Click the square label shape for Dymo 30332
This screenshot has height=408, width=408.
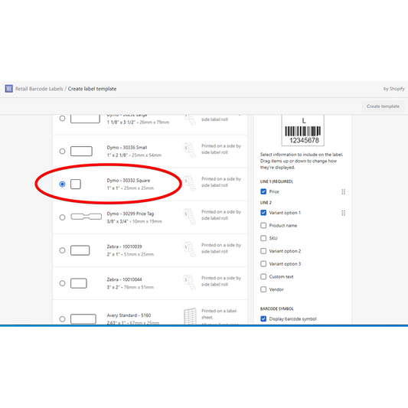pos(76,184)
